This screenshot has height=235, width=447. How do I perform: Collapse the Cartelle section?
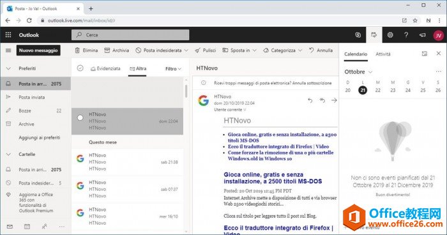(x=8, y=155)
